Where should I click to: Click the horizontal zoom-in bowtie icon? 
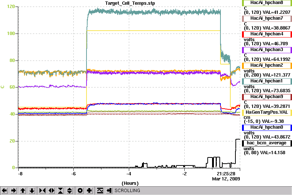42,191
